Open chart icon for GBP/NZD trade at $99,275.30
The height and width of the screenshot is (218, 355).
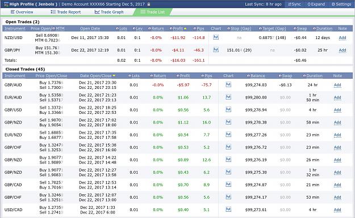pos(228,172)
